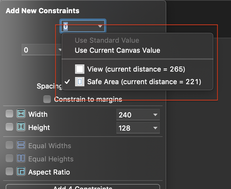Screen dimensions: 231x189
Task: Click the Height constraint icon
Action: pyautogui.click(x=21, y=127)
